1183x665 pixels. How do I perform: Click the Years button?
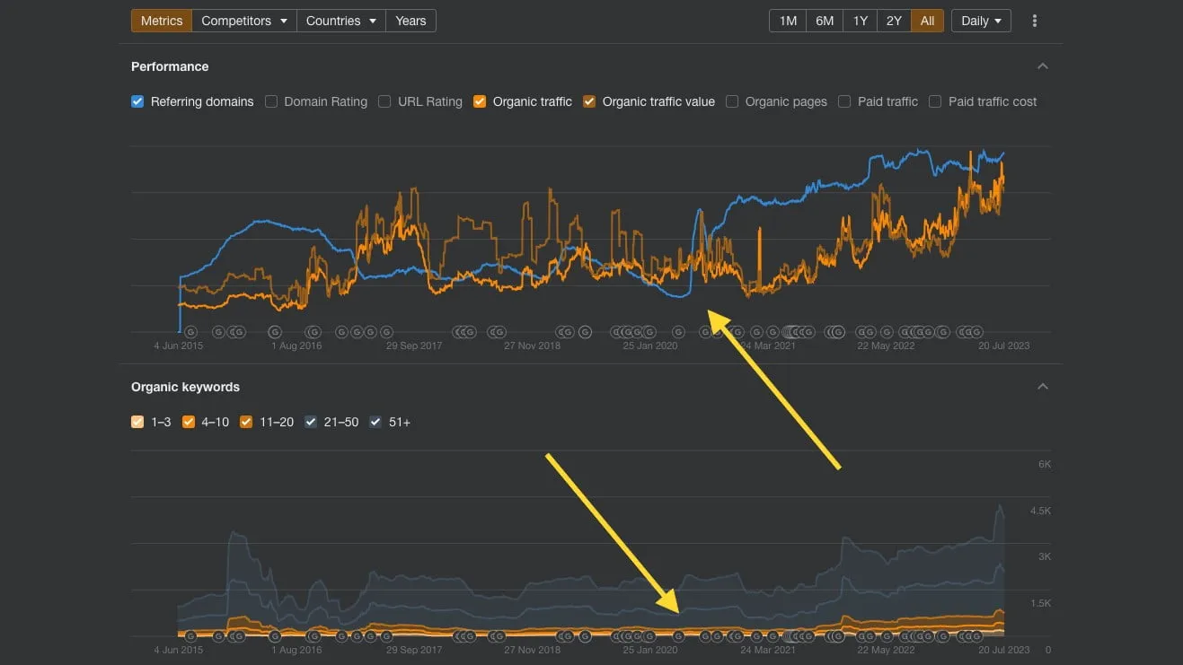[x=410, y=20]
